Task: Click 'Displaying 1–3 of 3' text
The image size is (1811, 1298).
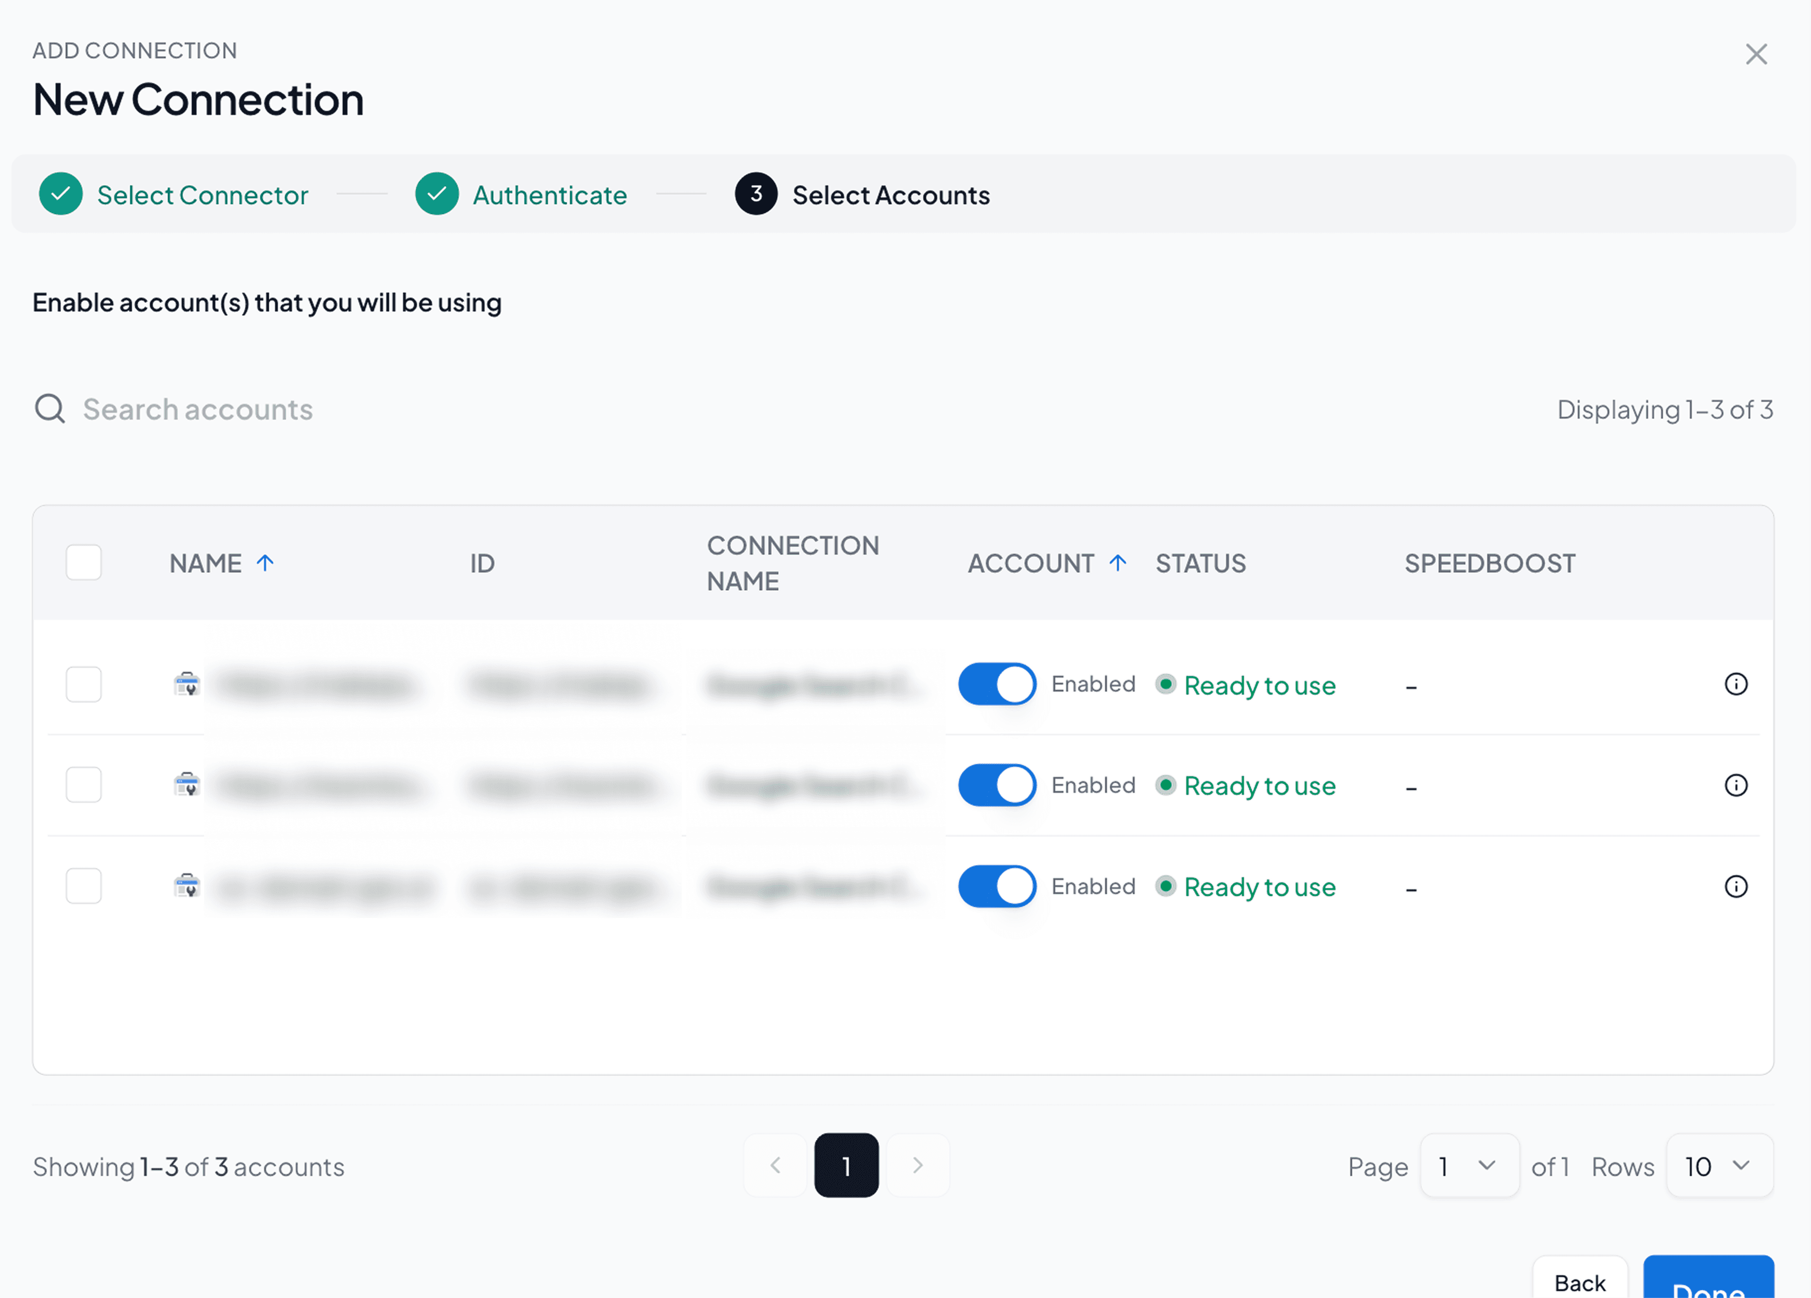Action: click(1666, 410)
